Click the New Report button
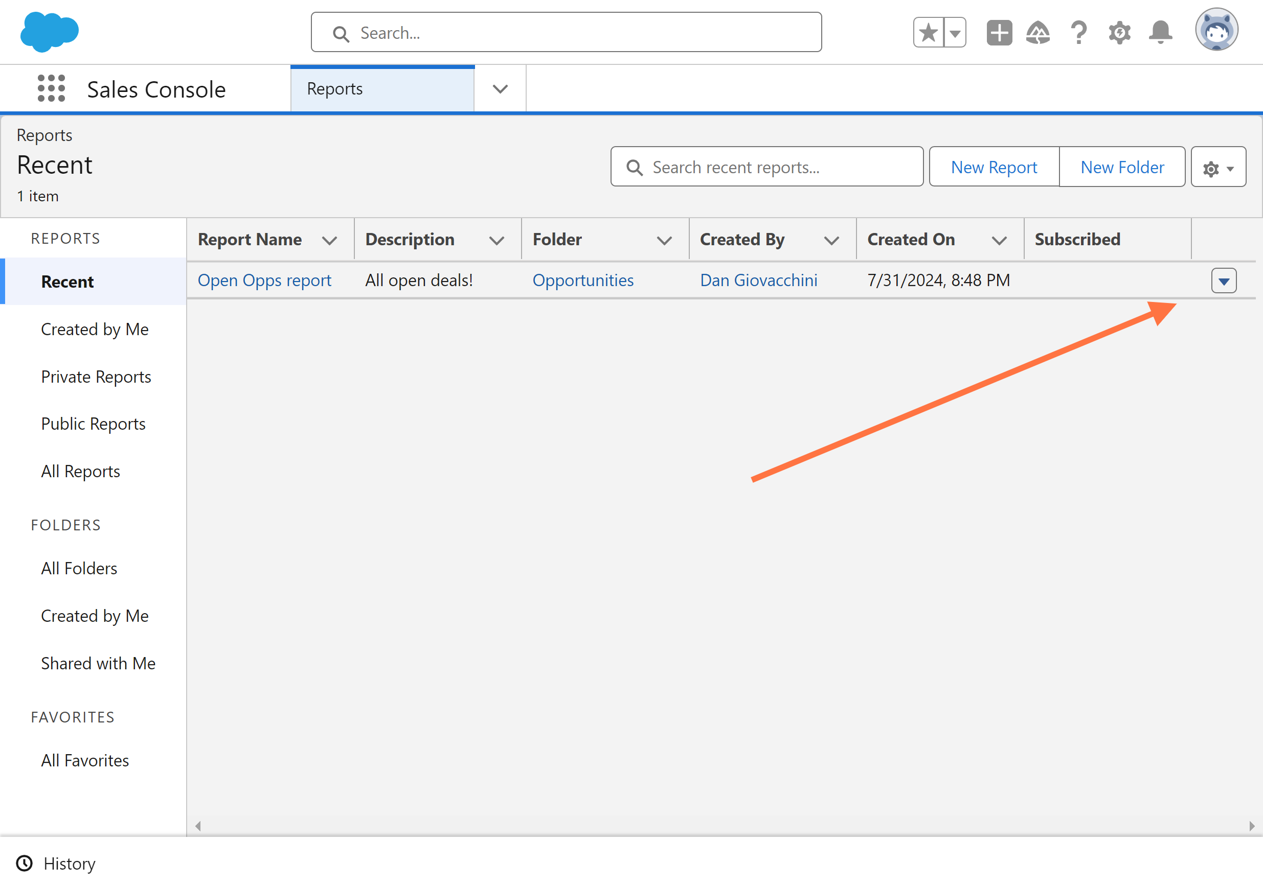1263x888 pixels. click(994, 167)
